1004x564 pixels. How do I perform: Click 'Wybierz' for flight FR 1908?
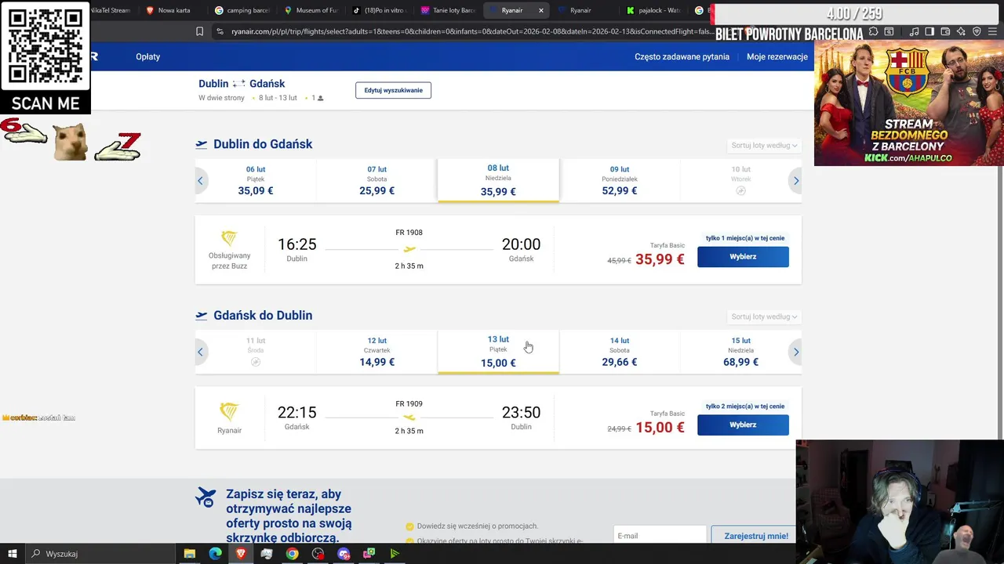tap(743, 256)
